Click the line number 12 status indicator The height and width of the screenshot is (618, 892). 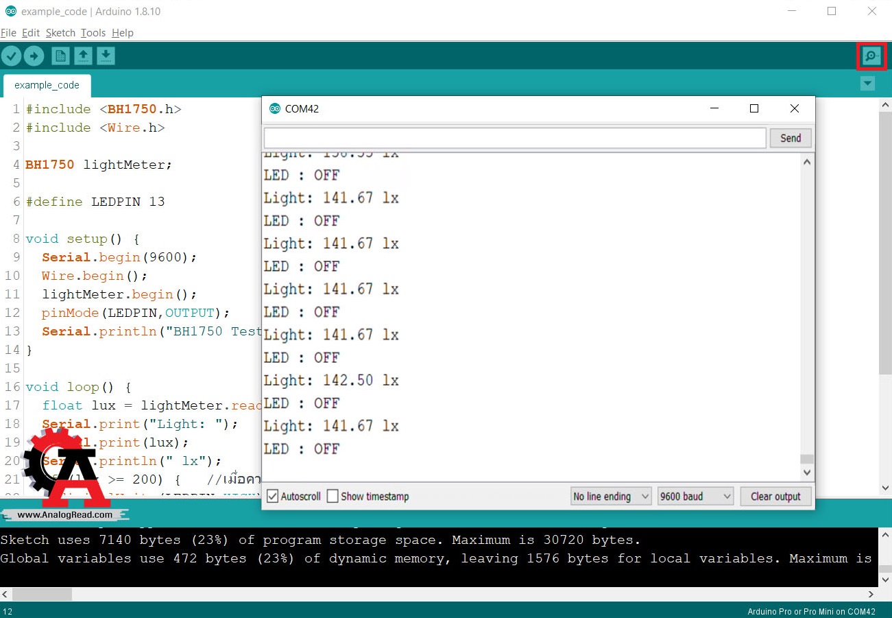coord(7,612)
